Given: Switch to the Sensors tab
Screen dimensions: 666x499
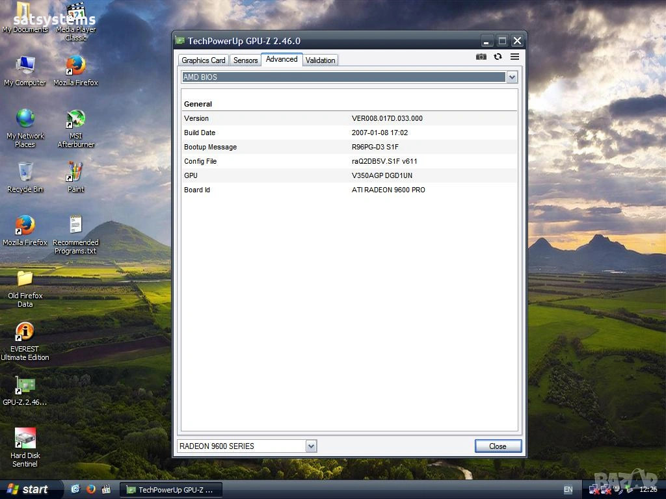Looking at the screenshot, I should pyautogui.click(x=246, y=60).
